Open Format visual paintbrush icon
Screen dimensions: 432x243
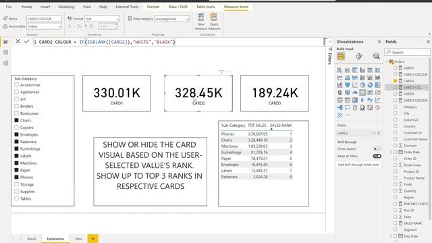[x=358, y=56]
